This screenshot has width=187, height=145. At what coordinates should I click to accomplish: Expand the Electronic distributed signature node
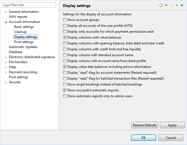point(6,57)
